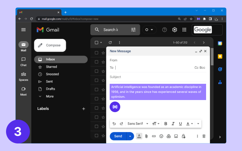Viewport: 242px width, 151px height.
Task: Star the last visible email row
Action: 103,136
